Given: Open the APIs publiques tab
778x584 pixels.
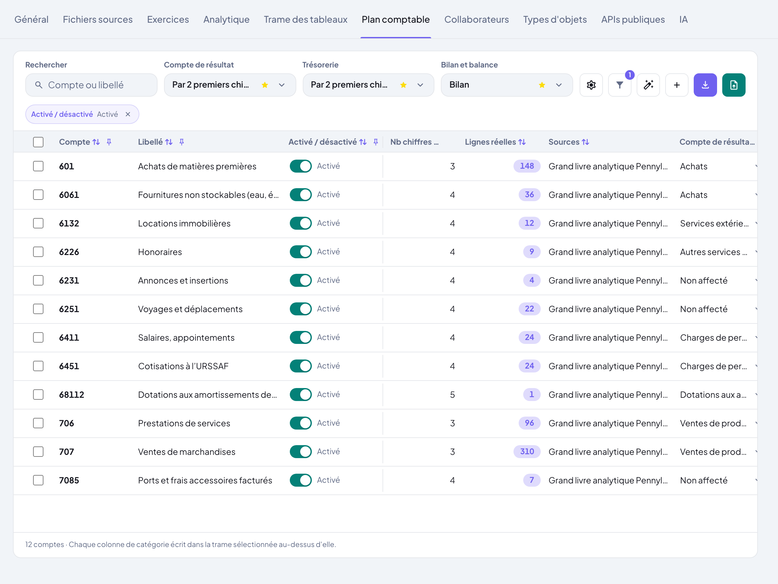Looking at the screenshot, I should tap(633, 19).
